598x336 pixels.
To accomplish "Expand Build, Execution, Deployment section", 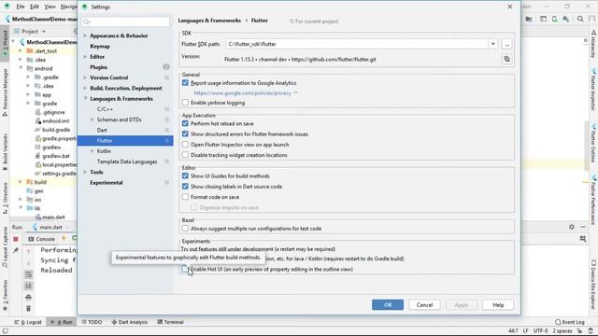I will coord(85,89).
